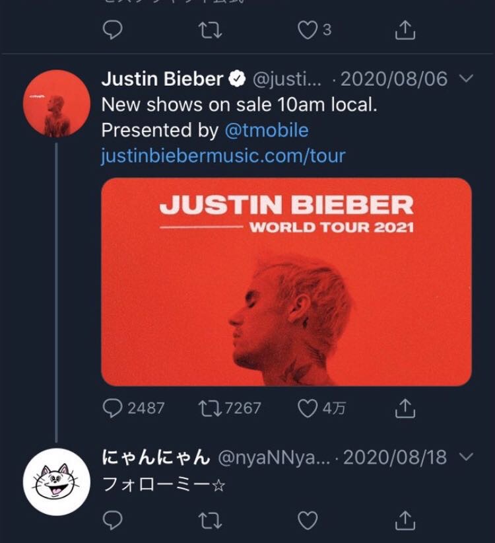Image resolution: width=495 pixels, height=543 pixels.
Task: View the World Tour 2021 banner image
Action: (x=286, y=281)
